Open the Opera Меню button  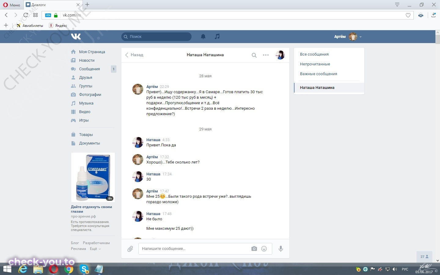pyautogui.click(x=12, y=5)
